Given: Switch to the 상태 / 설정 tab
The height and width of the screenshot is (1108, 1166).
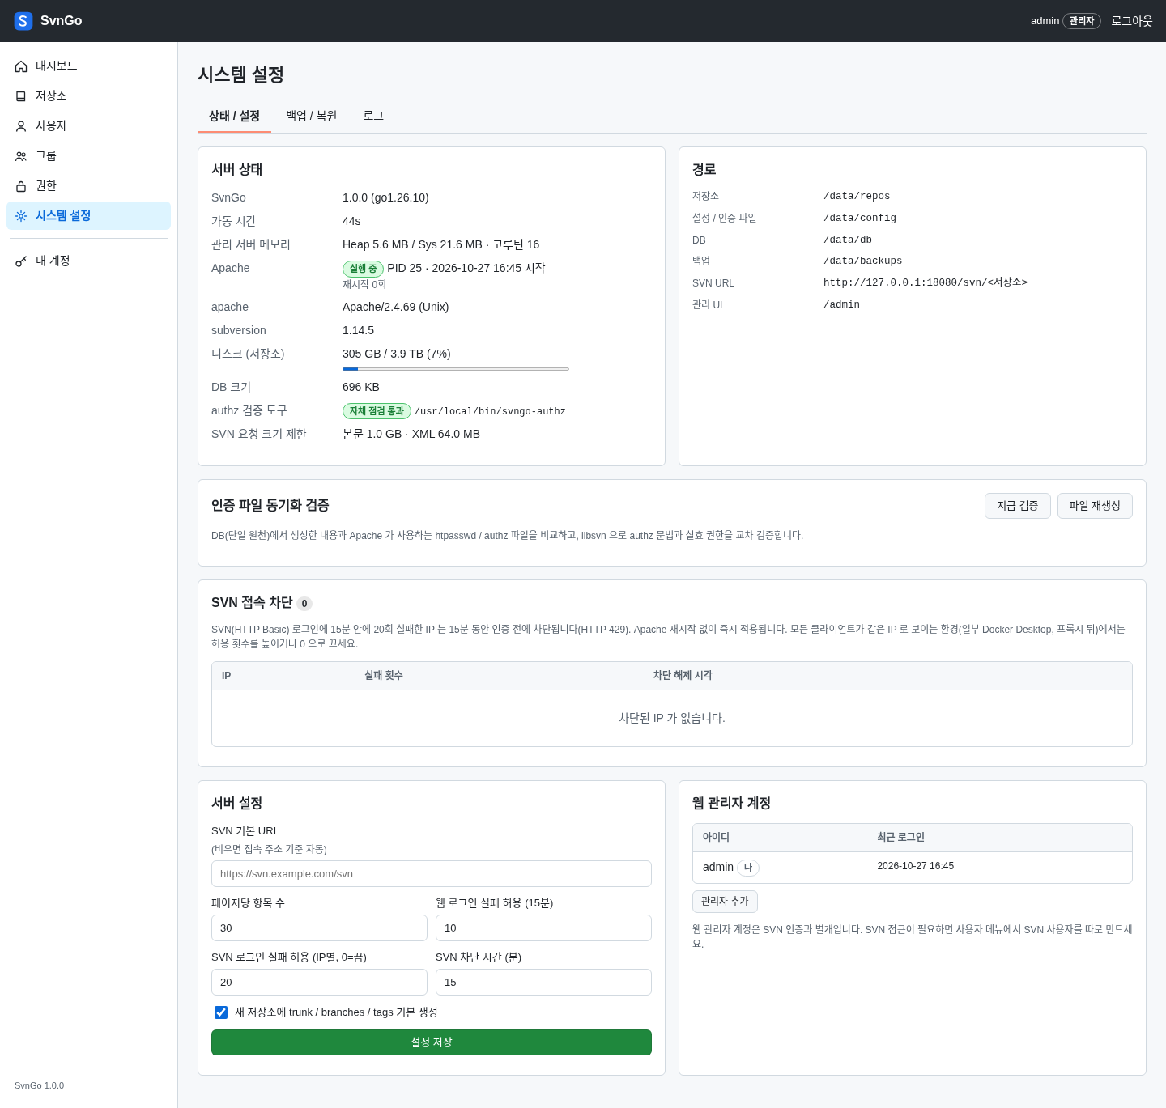Looking at the screenshot, I should coord(234,116).
